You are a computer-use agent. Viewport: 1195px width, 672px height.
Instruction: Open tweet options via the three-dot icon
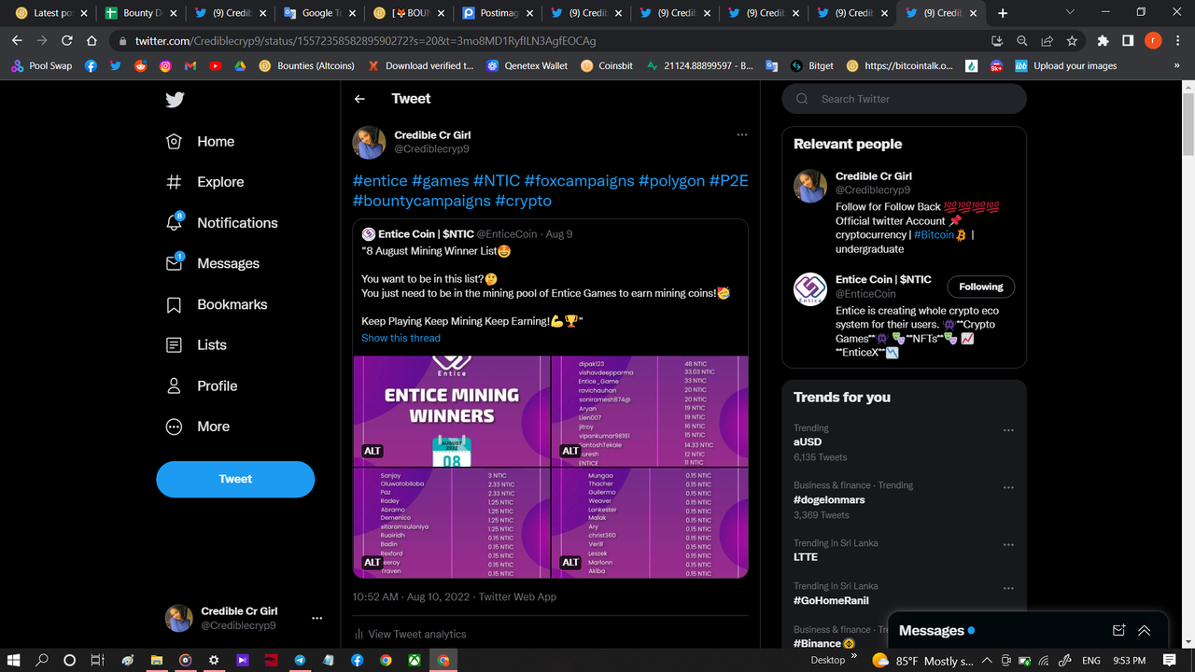pyautogui.click(x=742, y=134)
